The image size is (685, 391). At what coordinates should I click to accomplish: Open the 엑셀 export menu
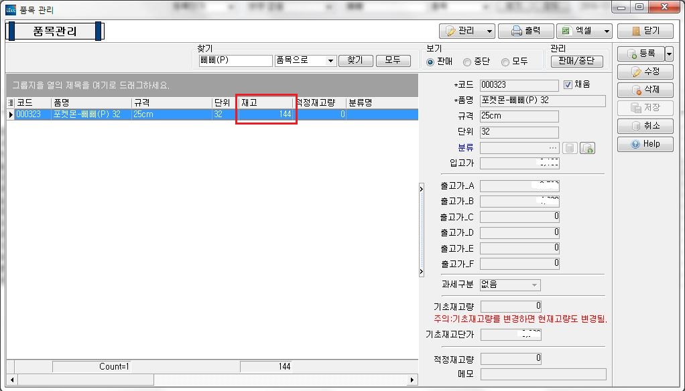click(x=584, y=31)
